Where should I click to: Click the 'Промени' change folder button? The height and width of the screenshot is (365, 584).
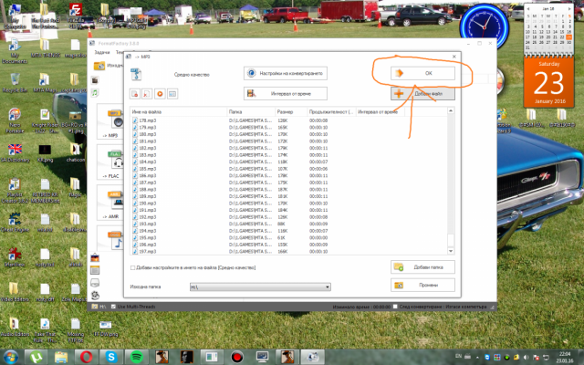point(422,285)
